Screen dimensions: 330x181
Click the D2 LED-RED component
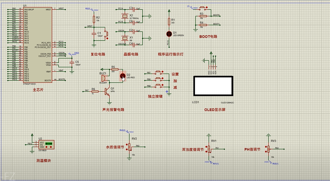click(x=123, y=76)
